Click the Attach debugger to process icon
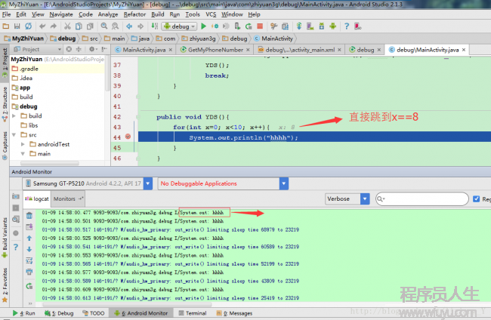The image size is (491, 320). [237, 26]
